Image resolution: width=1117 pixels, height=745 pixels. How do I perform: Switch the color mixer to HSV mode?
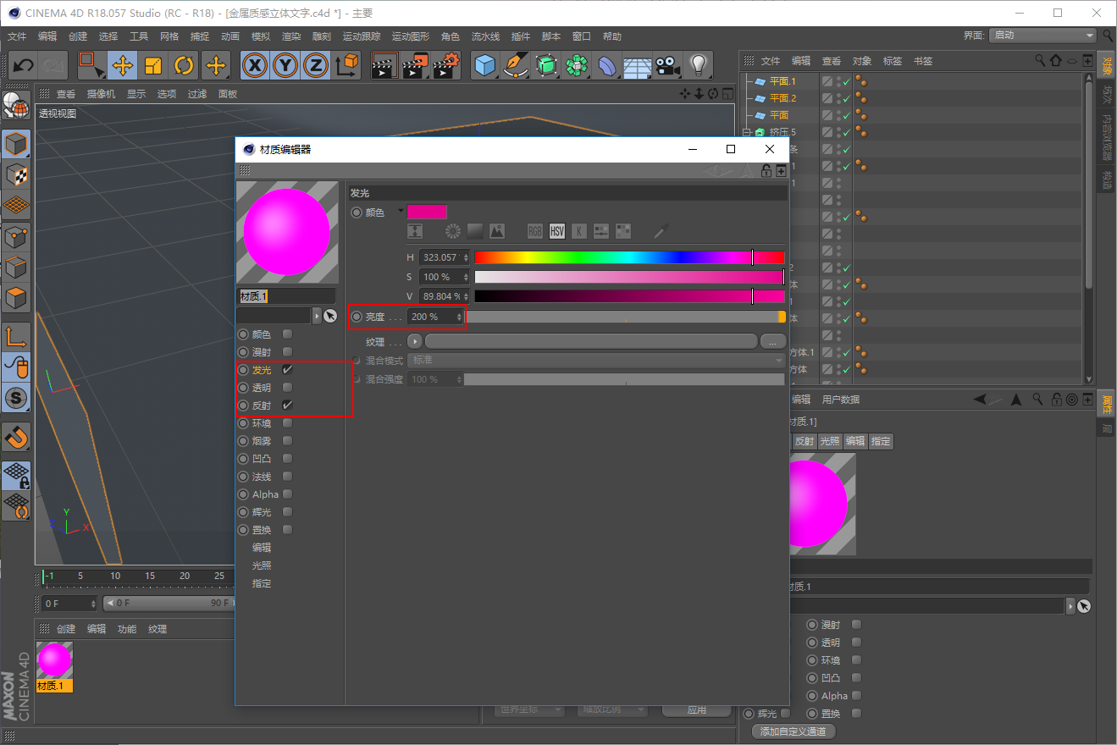pos(557,231)
